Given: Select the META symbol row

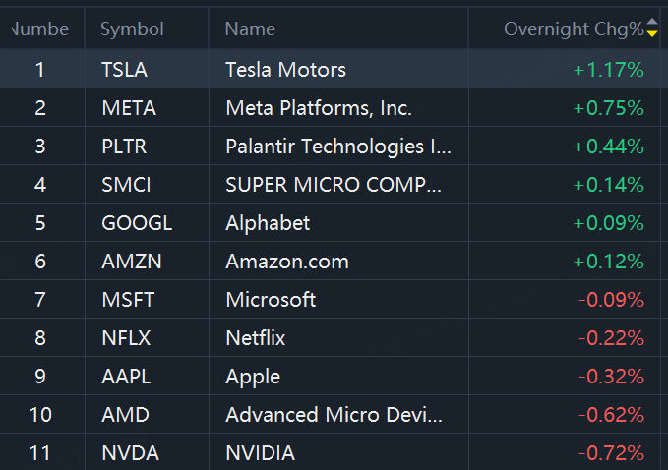Looking at the screenshot, I should (331, 108).
